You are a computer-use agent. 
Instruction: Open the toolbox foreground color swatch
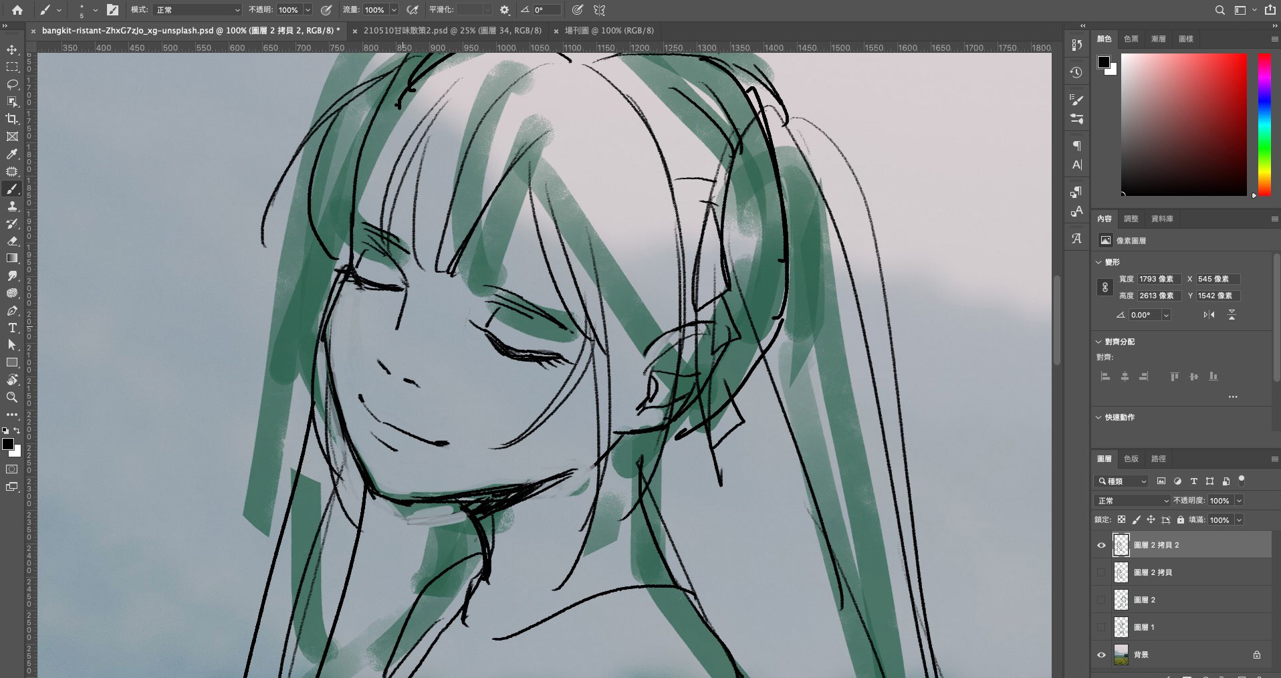coord(8,444)
